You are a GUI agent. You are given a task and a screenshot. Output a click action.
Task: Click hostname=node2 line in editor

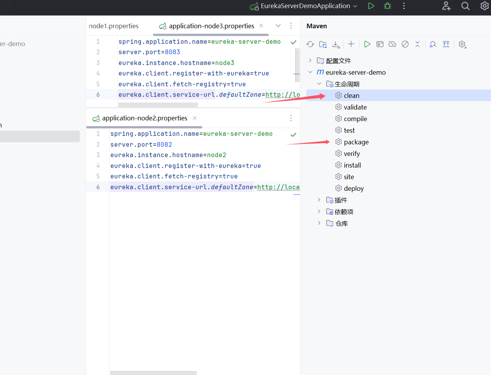pyautogui.click(x=168, y=155)
